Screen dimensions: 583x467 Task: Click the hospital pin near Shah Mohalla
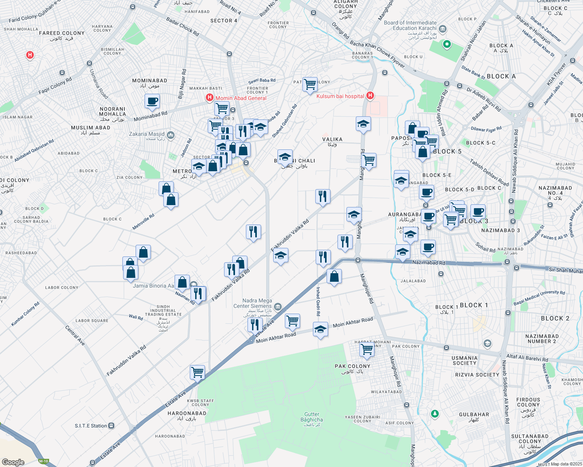tap(30, 55)
